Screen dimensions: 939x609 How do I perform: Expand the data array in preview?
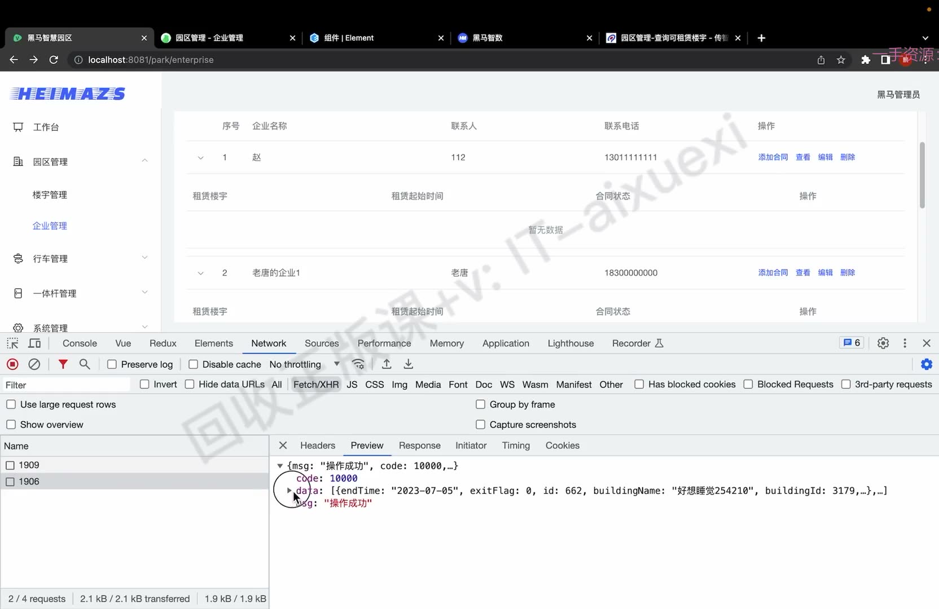[x=289, y=491]
